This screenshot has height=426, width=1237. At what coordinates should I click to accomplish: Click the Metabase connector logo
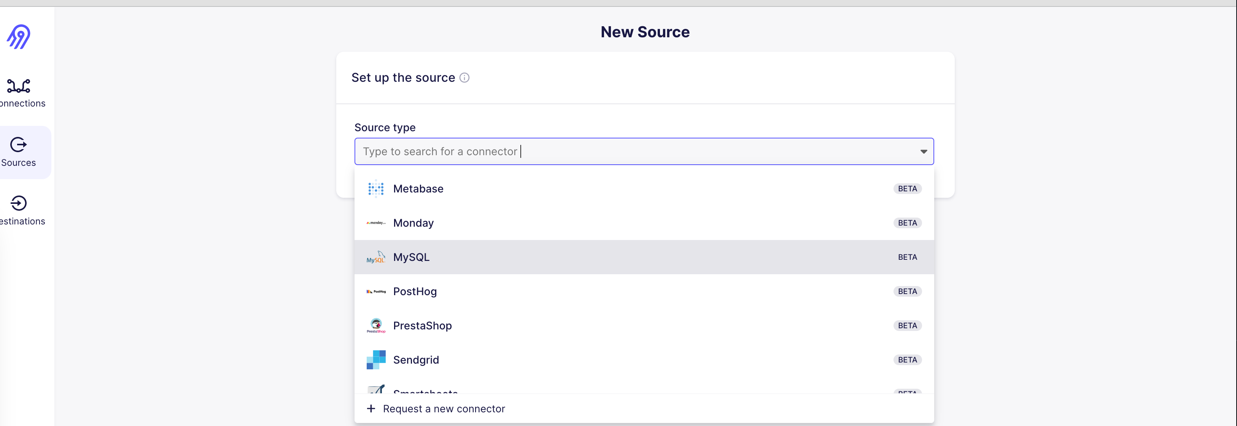click(375, 189)
